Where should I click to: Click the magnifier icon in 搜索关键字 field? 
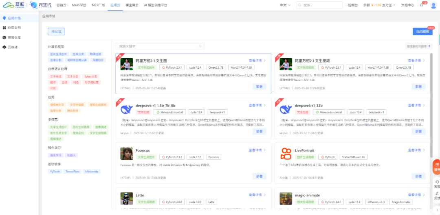(x=200, y=46)
